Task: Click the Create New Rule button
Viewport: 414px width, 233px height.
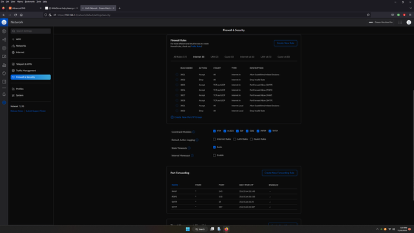Action: [285, 43]
